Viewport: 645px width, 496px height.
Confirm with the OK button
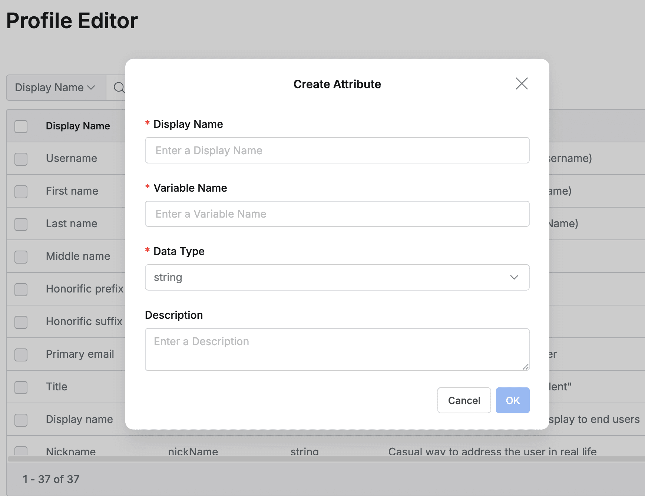(512, 400)
